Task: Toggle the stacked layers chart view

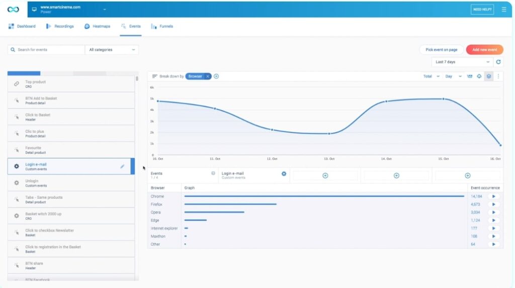Action: tap(488, 76)
